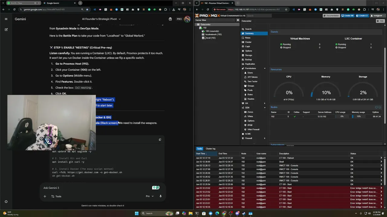Open Roles under Permissions
This screenshot has height=217, width=387.
pyautogui.click(x=250, y=95)
